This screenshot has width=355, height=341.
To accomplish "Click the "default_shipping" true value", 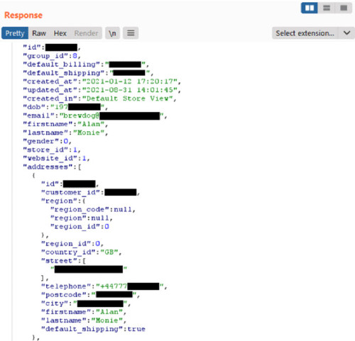I will pos(136,329).
